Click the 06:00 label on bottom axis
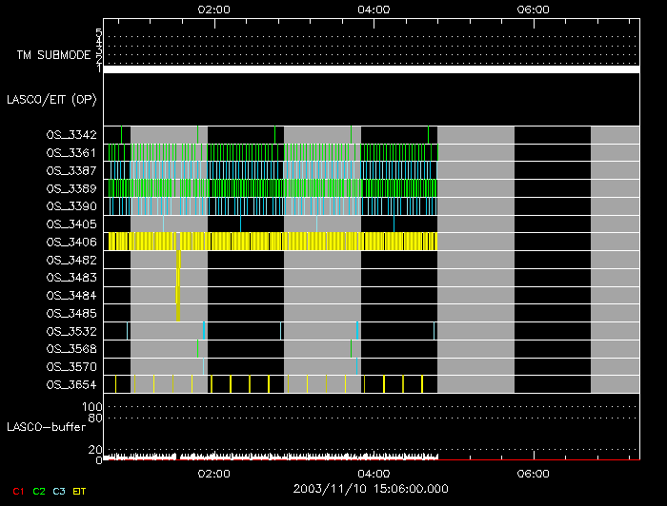 tap(533, 473)
